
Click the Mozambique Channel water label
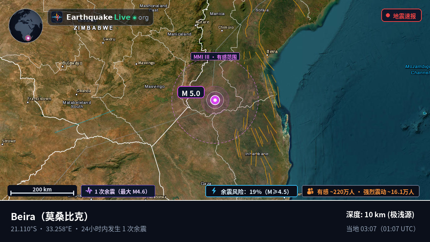click(x=417, y=70)
